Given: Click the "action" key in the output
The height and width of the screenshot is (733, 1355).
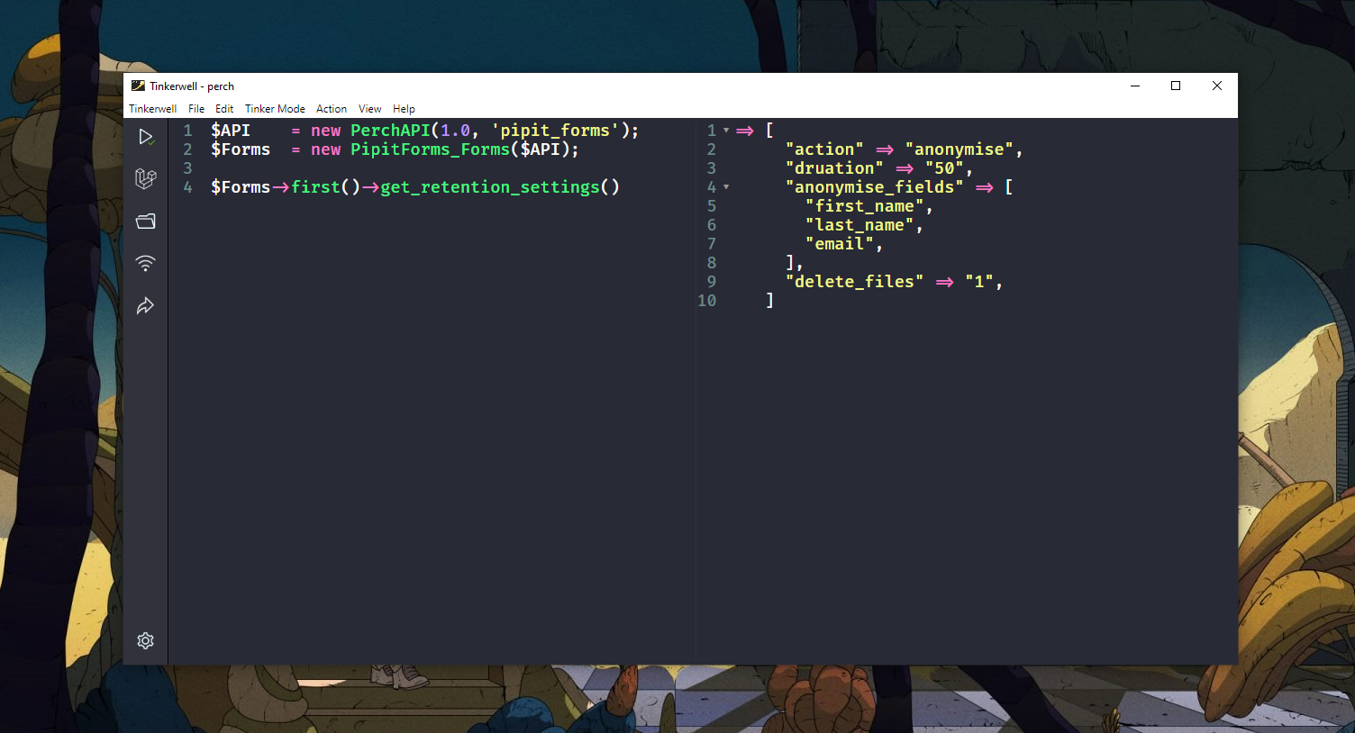Looking at the screenshot, I should [824, 149].
